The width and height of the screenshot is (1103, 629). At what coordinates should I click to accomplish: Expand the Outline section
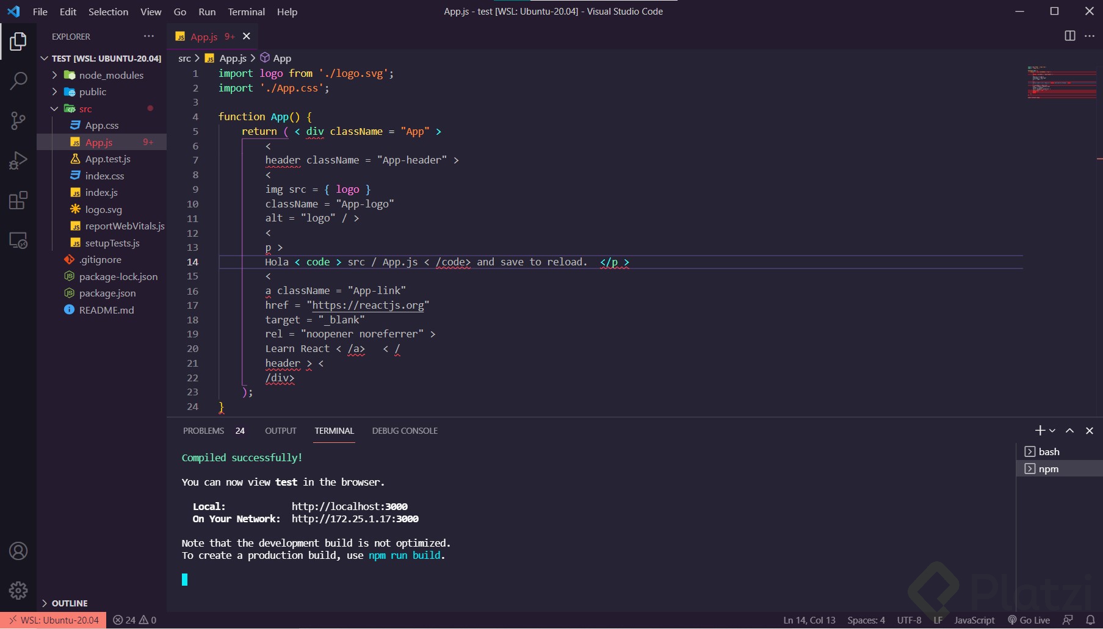pos(101,603)
